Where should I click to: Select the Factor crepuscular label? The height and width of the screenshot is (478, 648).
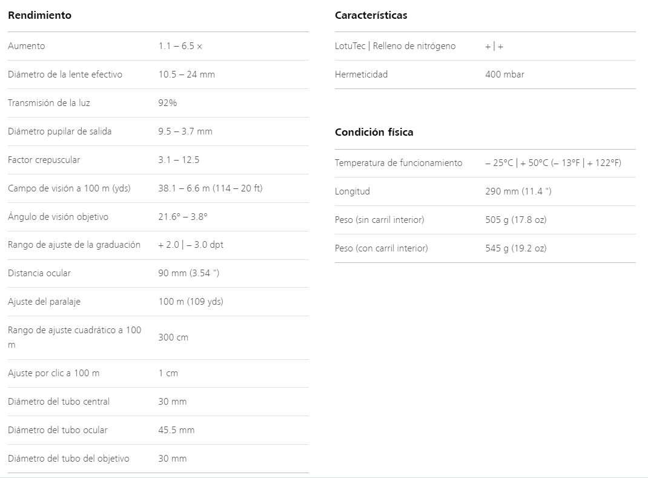coord(44,160)
